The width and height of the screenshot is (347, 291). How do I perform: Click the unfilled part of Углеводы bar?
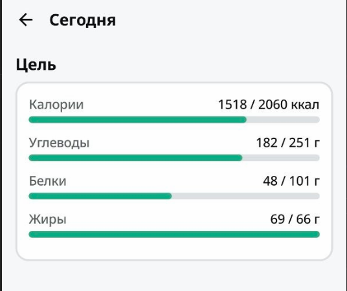click(x=281, y=158)
